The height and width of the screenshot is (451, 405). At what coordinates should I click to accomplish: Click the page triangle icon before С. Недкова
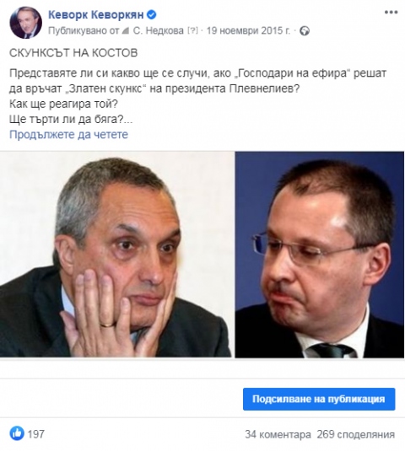(125, 31)
